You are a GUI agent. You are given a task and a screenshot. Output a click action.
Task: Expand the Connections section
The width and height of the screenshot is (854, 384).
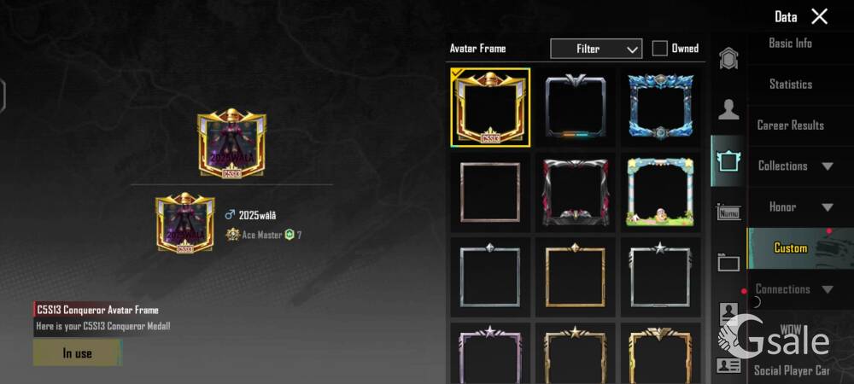796,288
